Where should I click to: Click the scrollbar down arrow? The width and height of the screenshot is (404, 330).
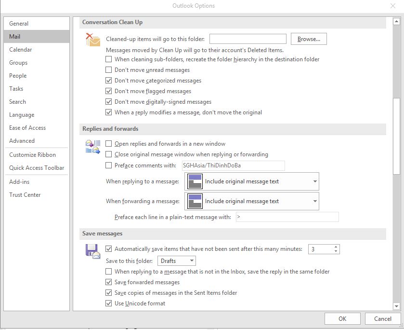pyautogui.click(x=396, y=306)
